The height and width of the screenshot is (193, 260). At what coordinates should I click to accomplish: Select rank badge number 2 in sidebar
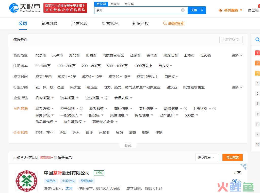click(257, 63)
